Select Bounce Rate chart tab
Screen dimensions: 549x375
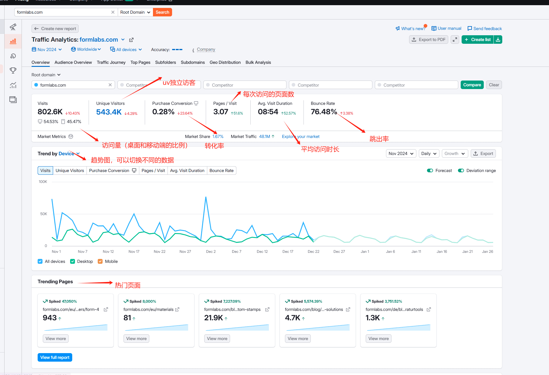tap(222, 170)
